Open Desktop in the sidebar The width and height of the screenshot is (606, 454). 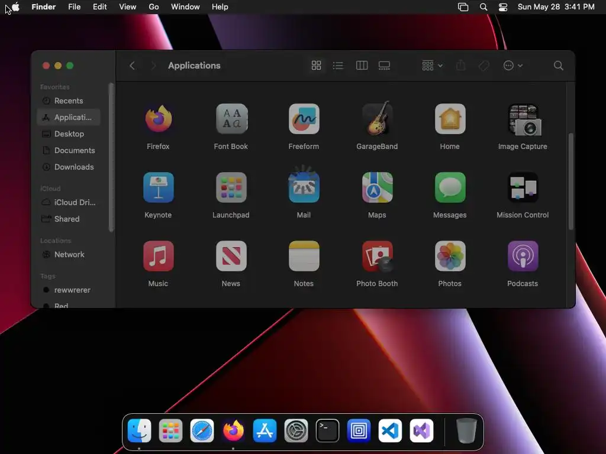pos(69,134)
